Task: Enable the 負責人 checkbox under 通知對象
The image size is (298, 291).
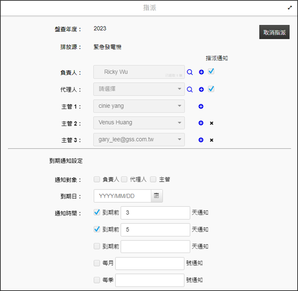Action: (x=97, y=179)
